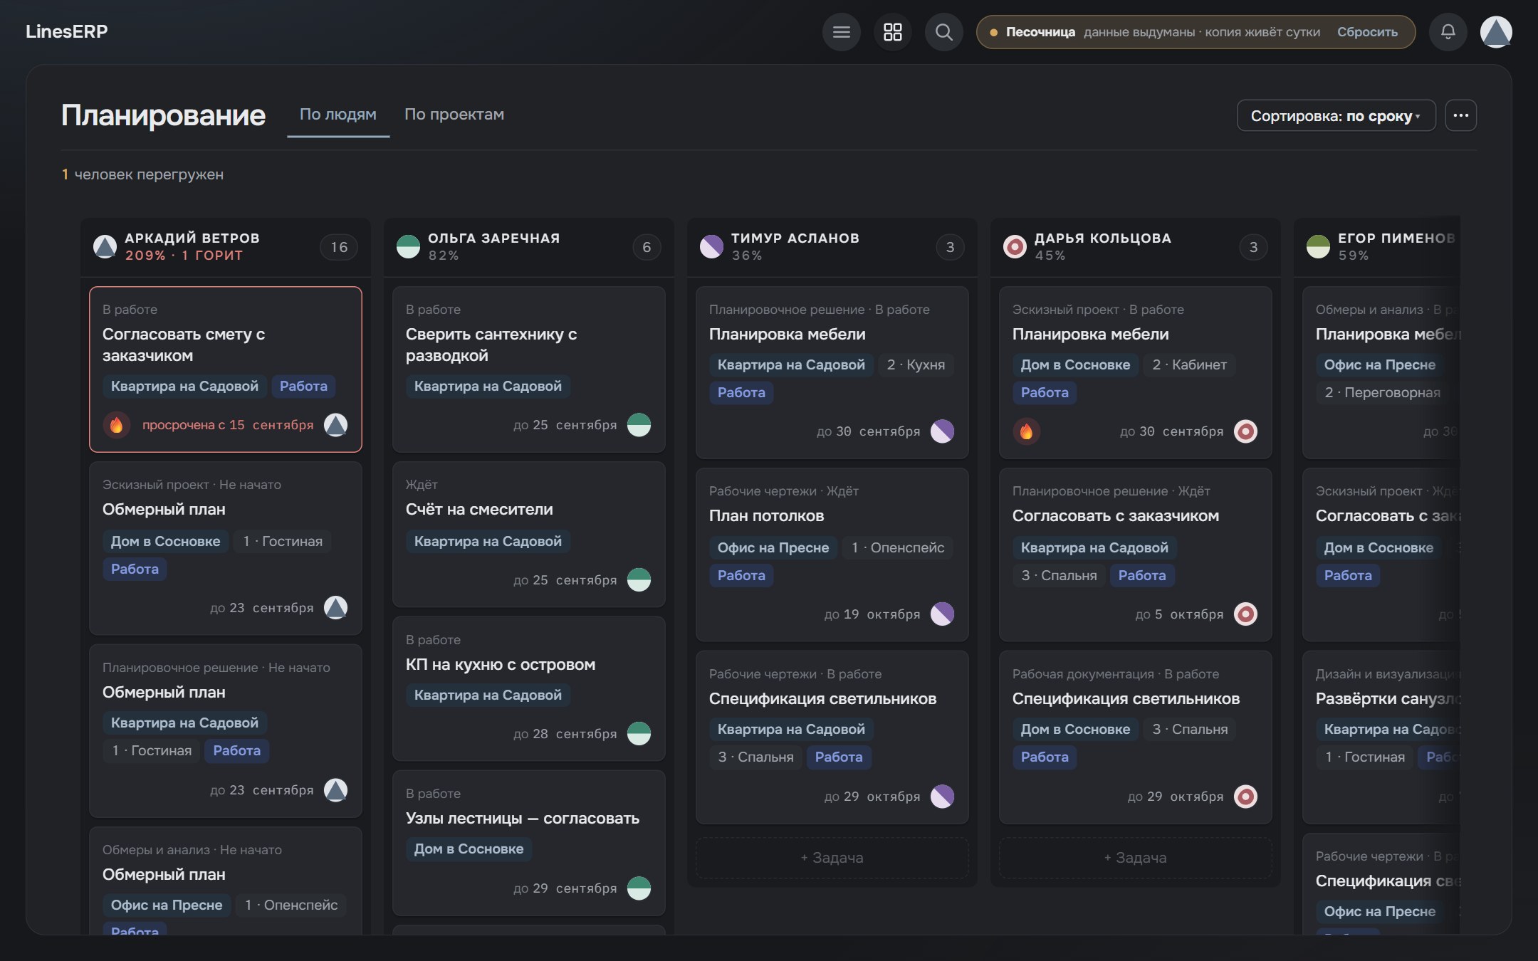The image size is (1538, 961).
Task: Click просрочена с 15 сентября label
Action: [228, 425]
